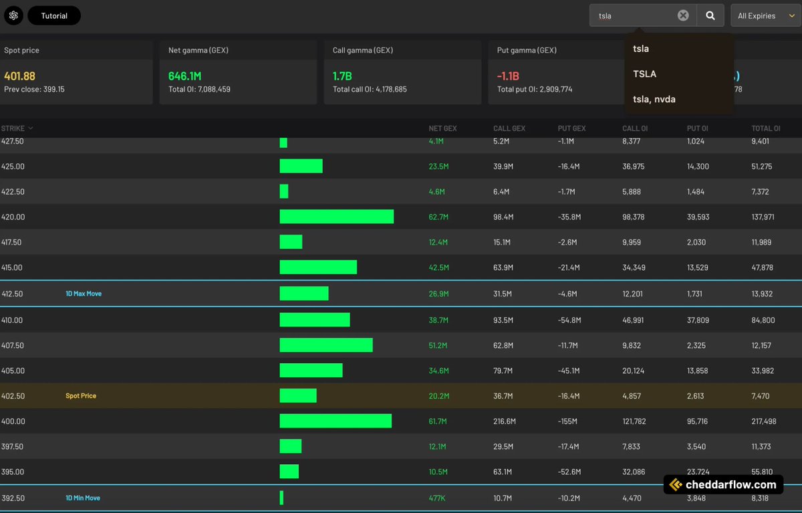Open the Net gamma (GEX) card
Viewport: 802px width, 513px height.
click(238, 72)
